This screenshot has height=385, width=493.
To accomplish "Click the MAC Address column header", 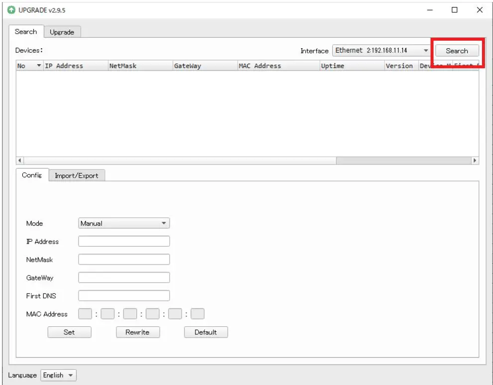I will pos(279,66).
